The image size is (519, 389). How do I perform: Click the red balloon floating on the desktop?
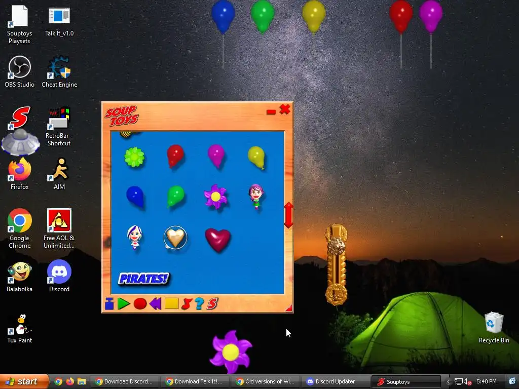(401, 17)
